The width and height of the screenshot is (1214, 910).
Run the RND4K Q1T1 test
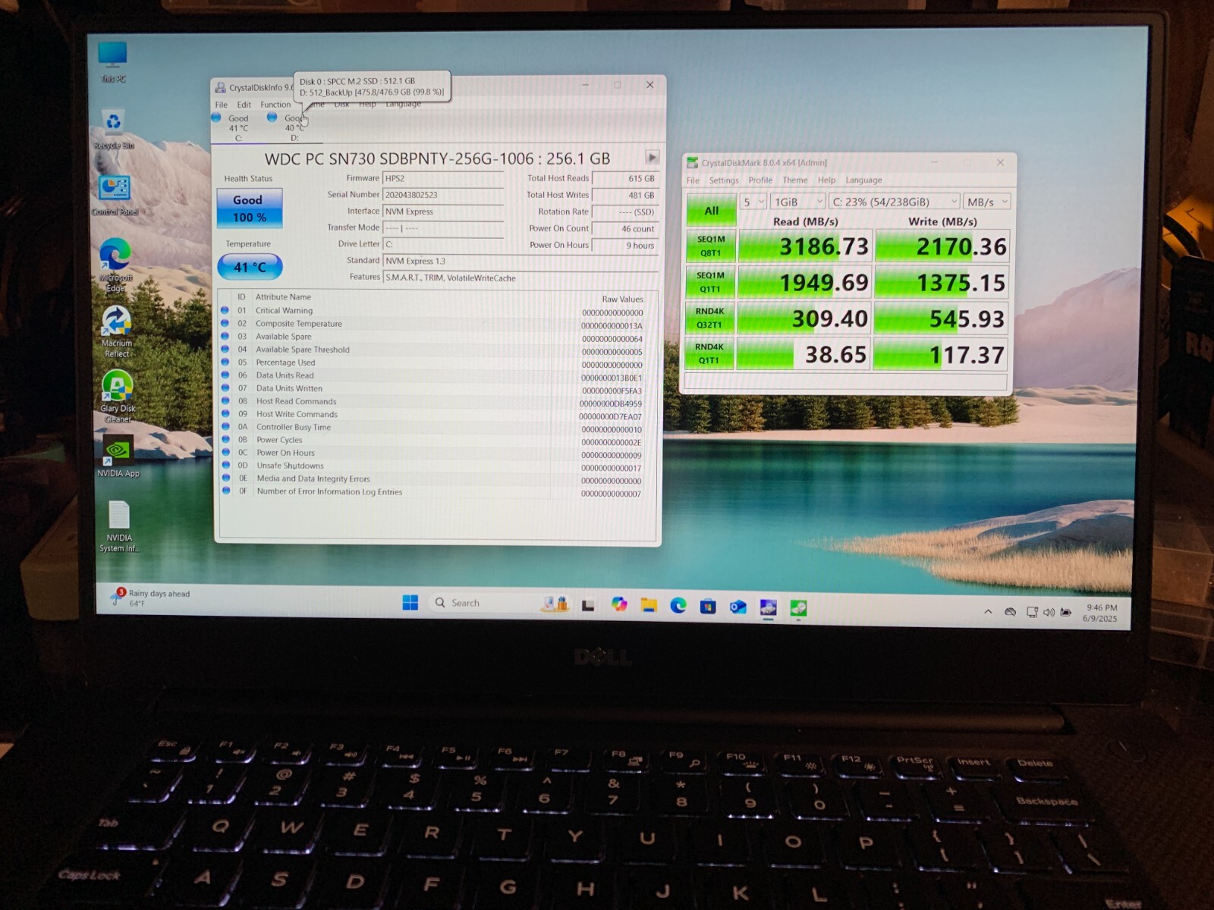(x=709, y=353)
